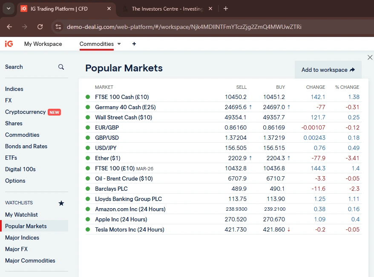Open a new browser tab with the plus icon

(225, 8)
